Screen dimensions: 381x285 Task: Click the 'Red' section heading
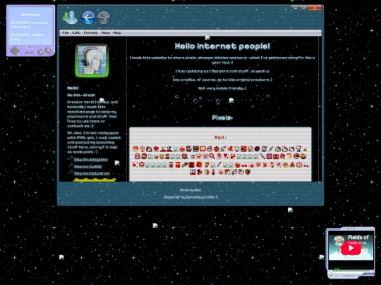click(220, 137)
